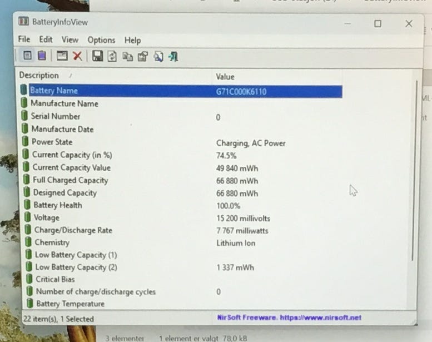Click the 100.0% battery health value
432x342 pixels.
click(228, 206)
